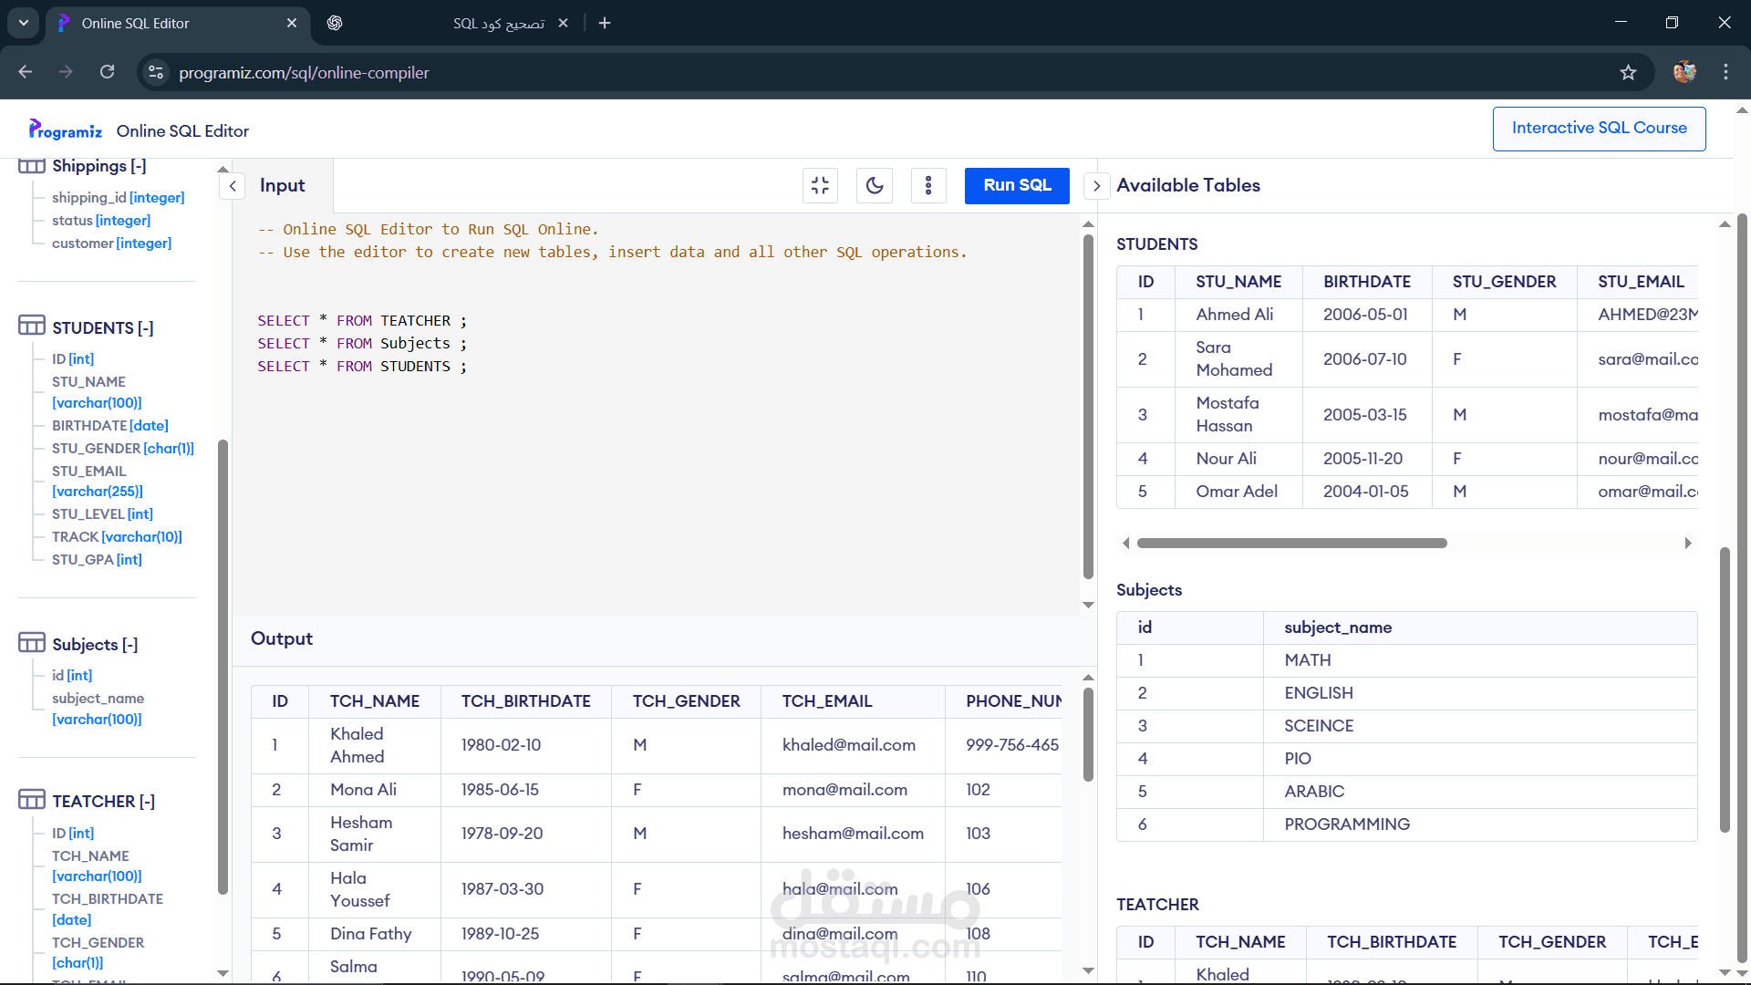This screenshot has height=985, width=1751.
Task: Collapse the STUDENTS [-] schema tree
Action: (146, 328)
